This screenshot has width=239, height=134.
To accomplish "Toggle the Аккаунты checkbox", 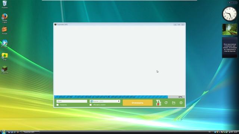I will 58,105.
